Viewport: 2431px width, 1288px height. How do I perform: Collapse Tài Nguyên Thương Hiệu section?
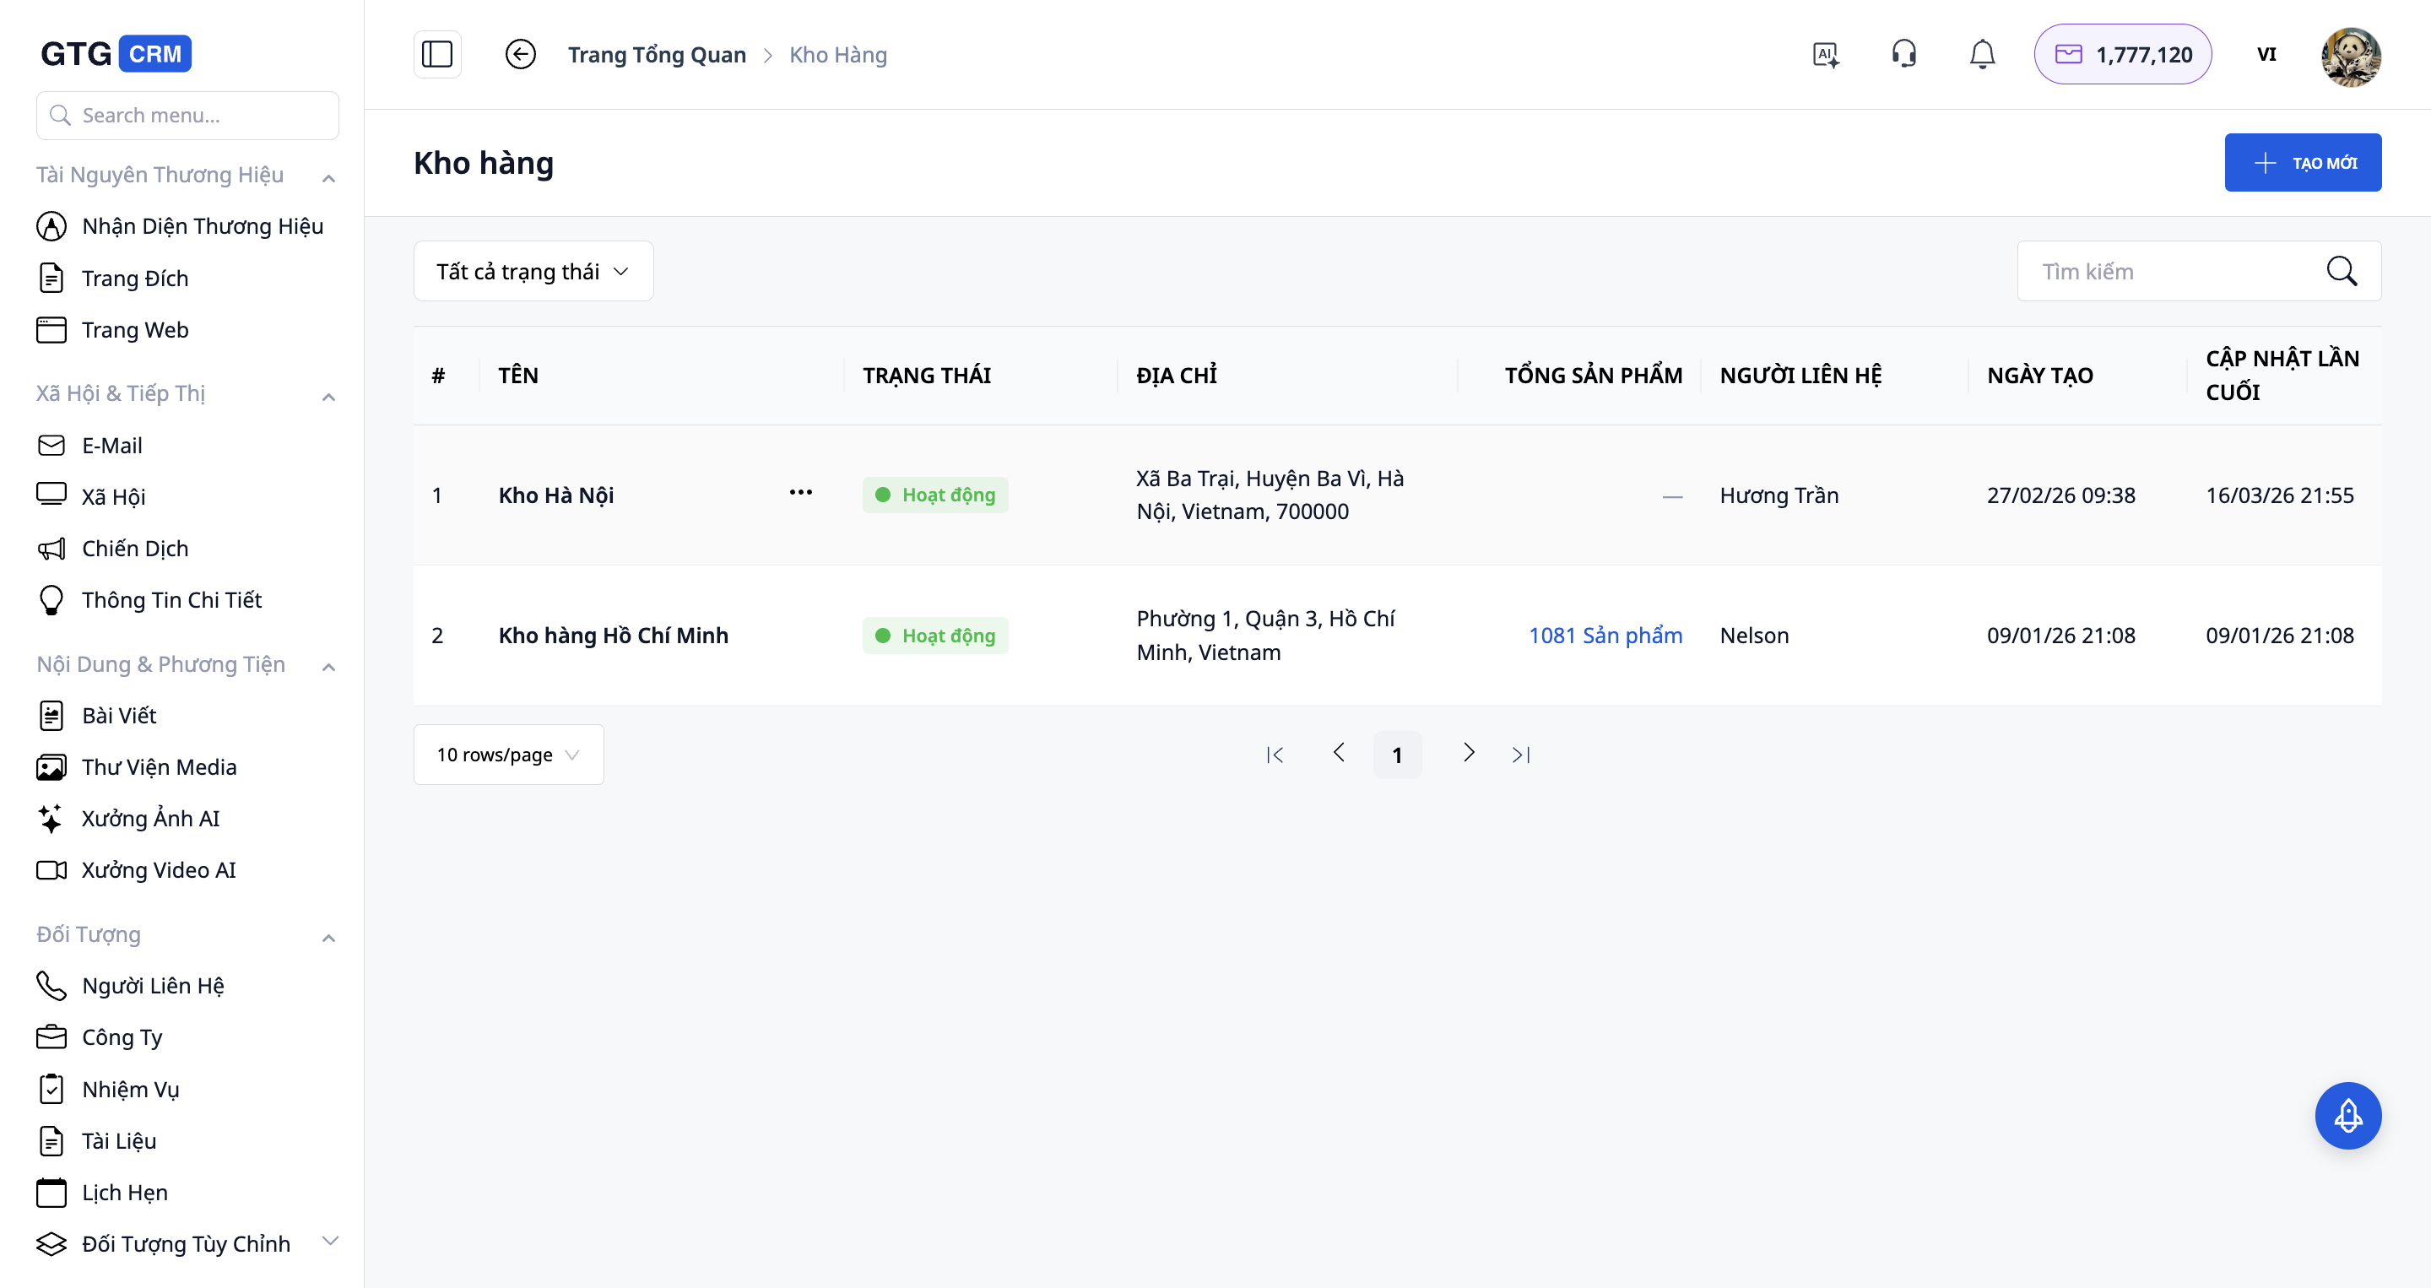pos(328,177)
